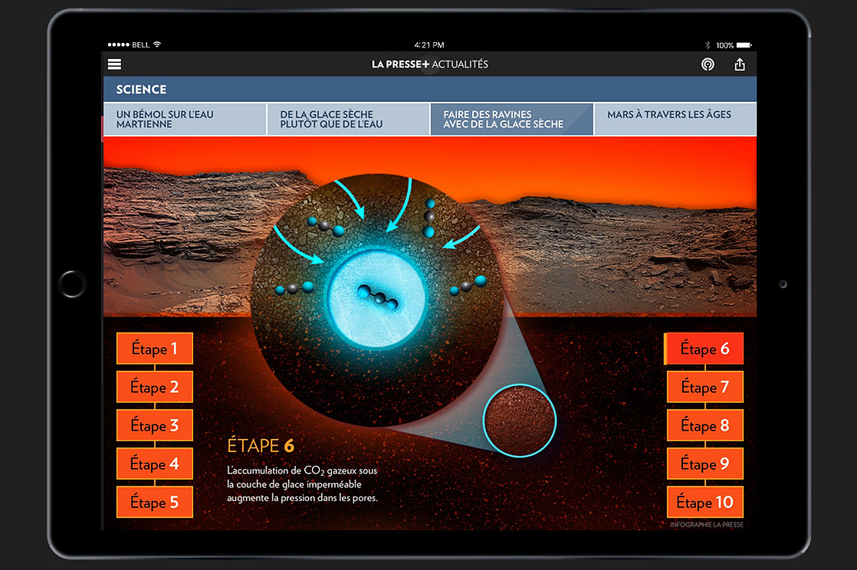
Task: Tap the glowing ice pore in magnified view
Action: coord(376,299)
